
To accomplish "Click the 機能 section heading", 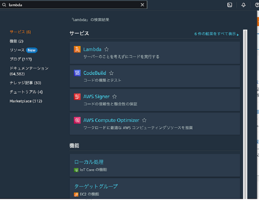I will (x=74, y=146).
